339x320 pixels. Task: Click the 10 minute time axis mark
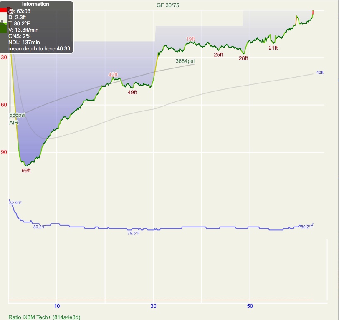pyautogui.click(x=57, y=306)
